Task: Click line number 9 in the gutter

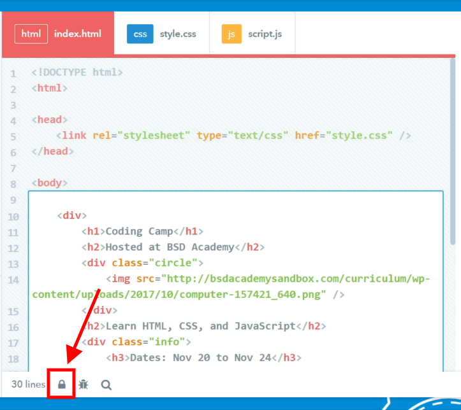Action: coord(13,200)
